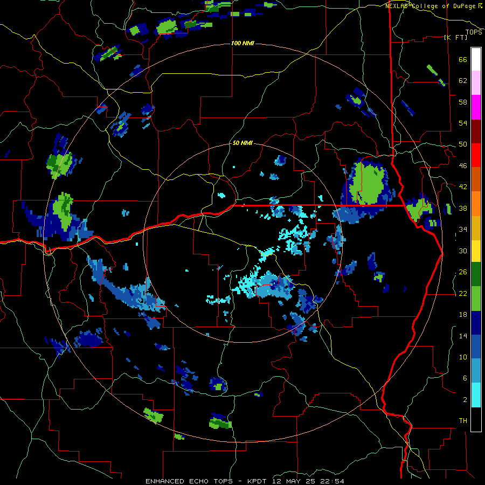The height and width of the screenshot is (485, 485).
Task: Click the bright yellow legend swatch
Action: coord(476,251)
